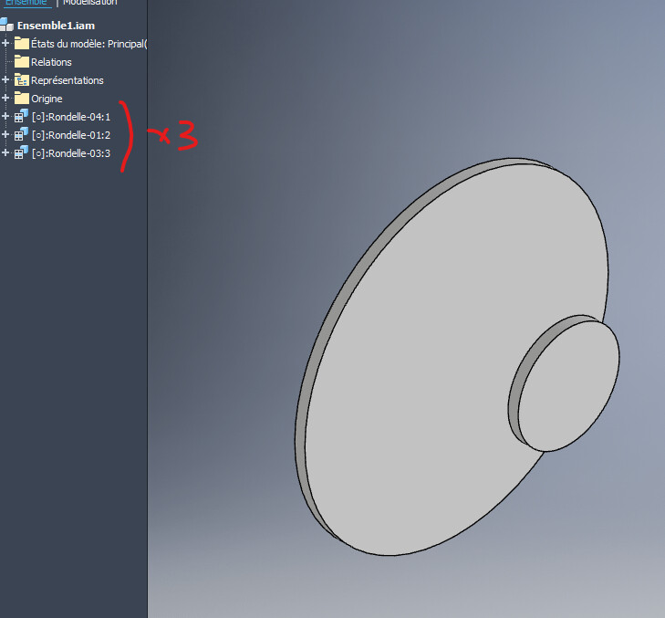This screenshot has width=665, height=618.
Task: Click the Rondelle-03:3 component icon
Action: tap(22, 152)
